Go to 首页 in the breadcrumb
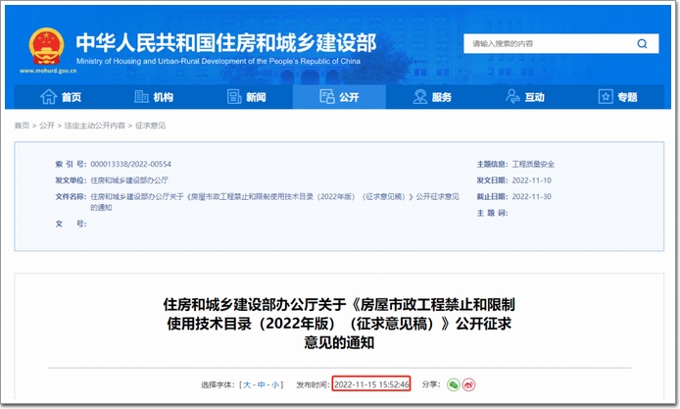 coord(22,126)
